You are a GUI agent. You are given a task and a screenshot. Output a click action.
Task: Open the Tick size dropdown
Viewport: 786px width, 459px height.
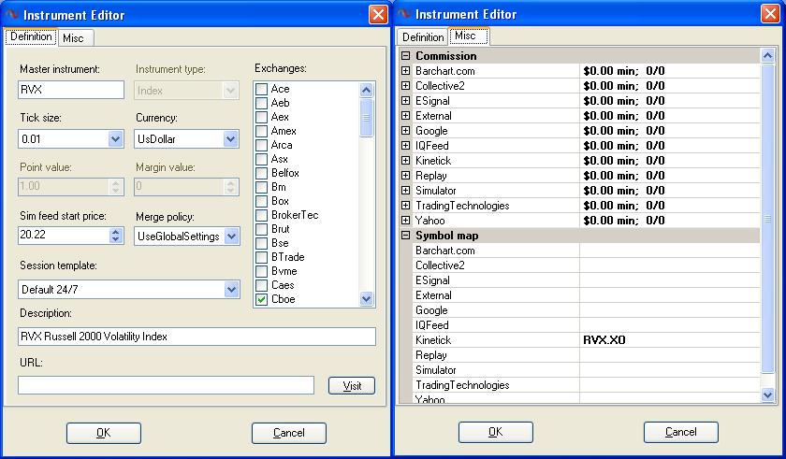[116, 138]
